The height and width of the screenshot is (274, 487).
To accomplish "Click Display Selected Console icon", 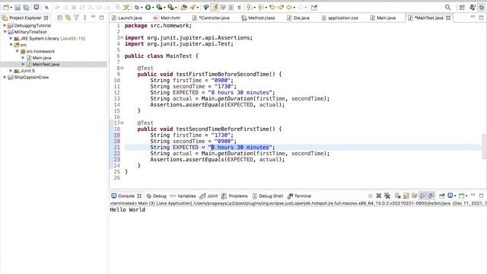I will pyautogui.click(x=450, y=196).
